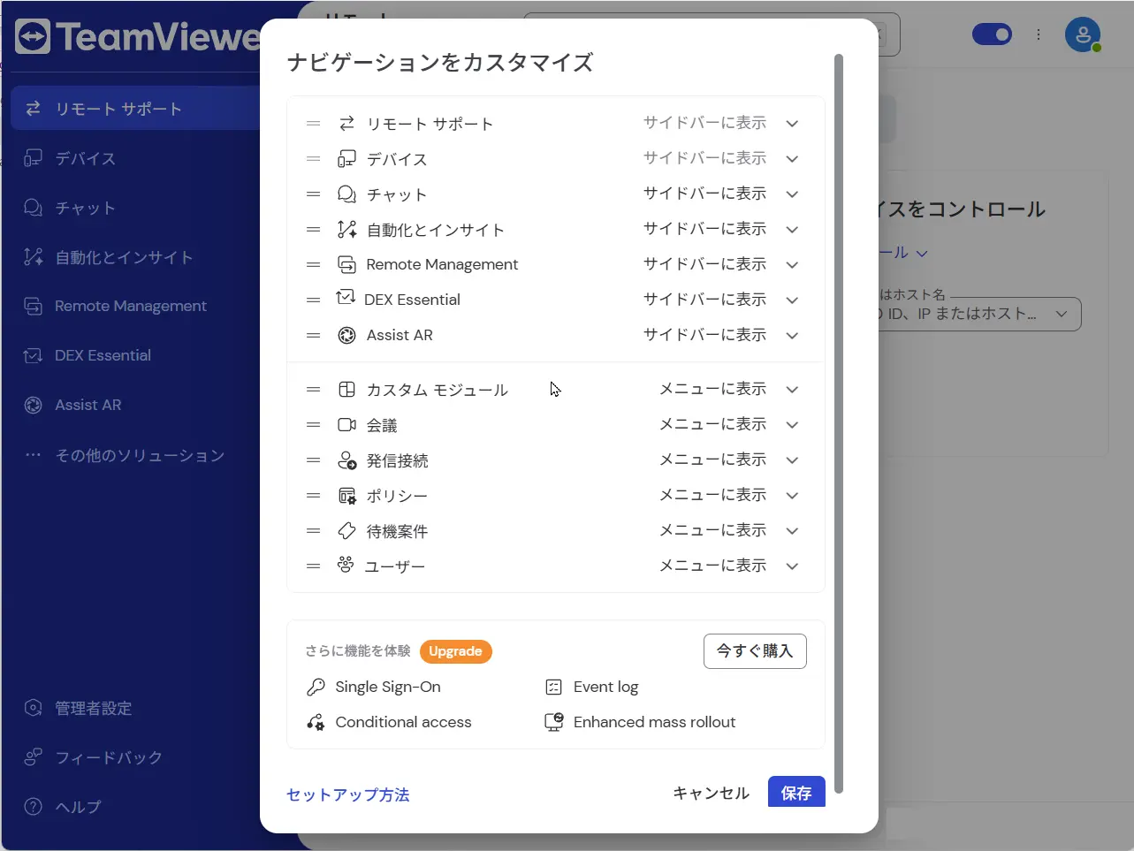Click the TeamViewer logo in sidebar
Image resolution: width=1134 pixels, height=851 pixels.
point(137,37)
